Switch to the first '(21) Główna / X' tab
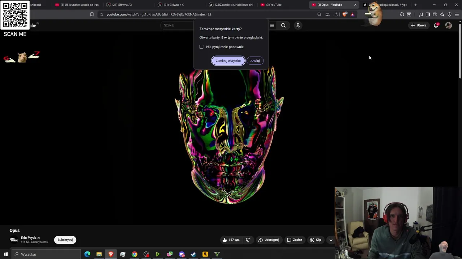 [x=129, y=5]
